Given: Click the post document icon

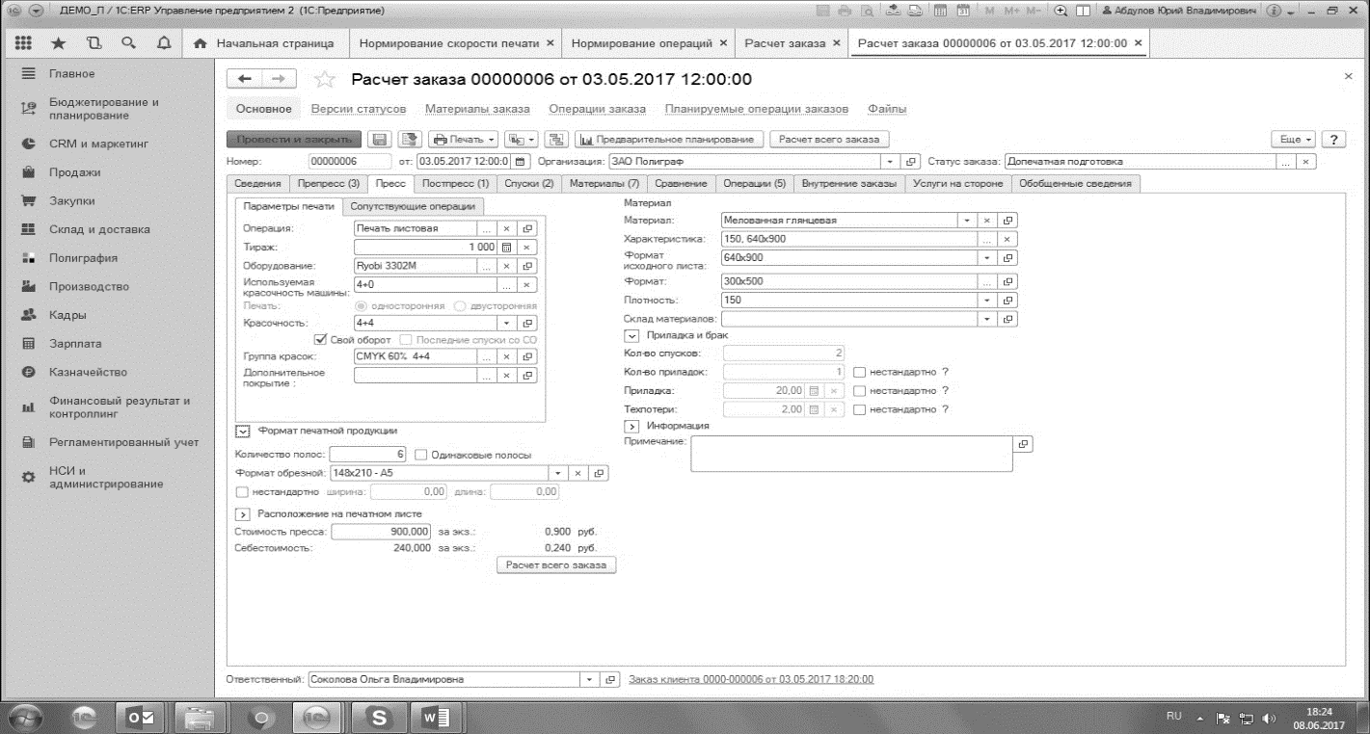Looking at the screenshot, I should click(x=410, y=140).
